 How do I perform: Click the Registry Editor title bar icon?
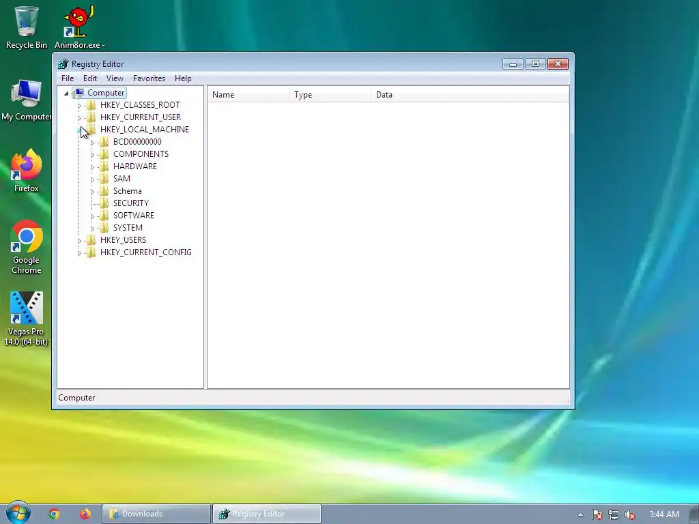click(63, 63)
